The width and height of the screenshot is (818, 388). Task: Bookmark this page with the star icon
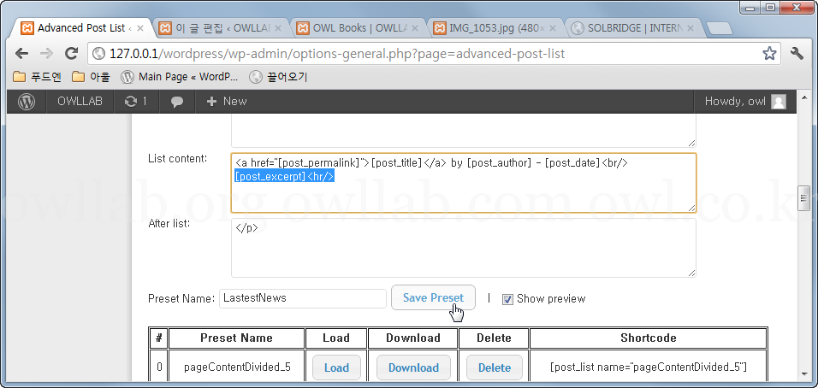[769, 53]
